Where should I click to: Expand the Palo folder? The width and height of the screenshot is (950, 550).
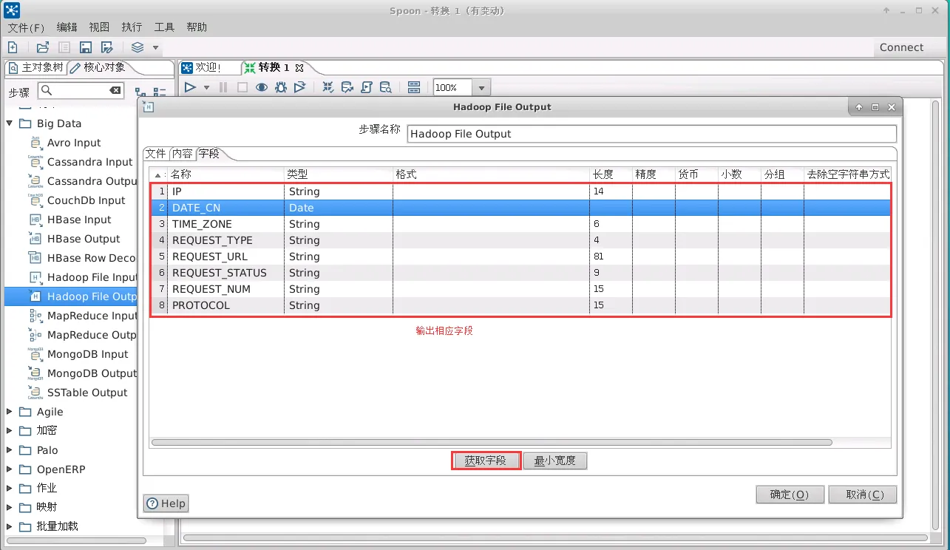point(10,450)
